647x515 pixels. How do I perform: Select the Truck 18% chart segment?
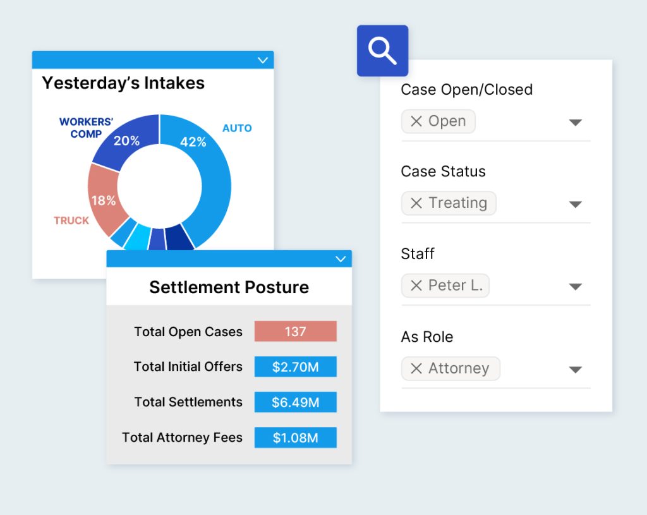[103, 200]
